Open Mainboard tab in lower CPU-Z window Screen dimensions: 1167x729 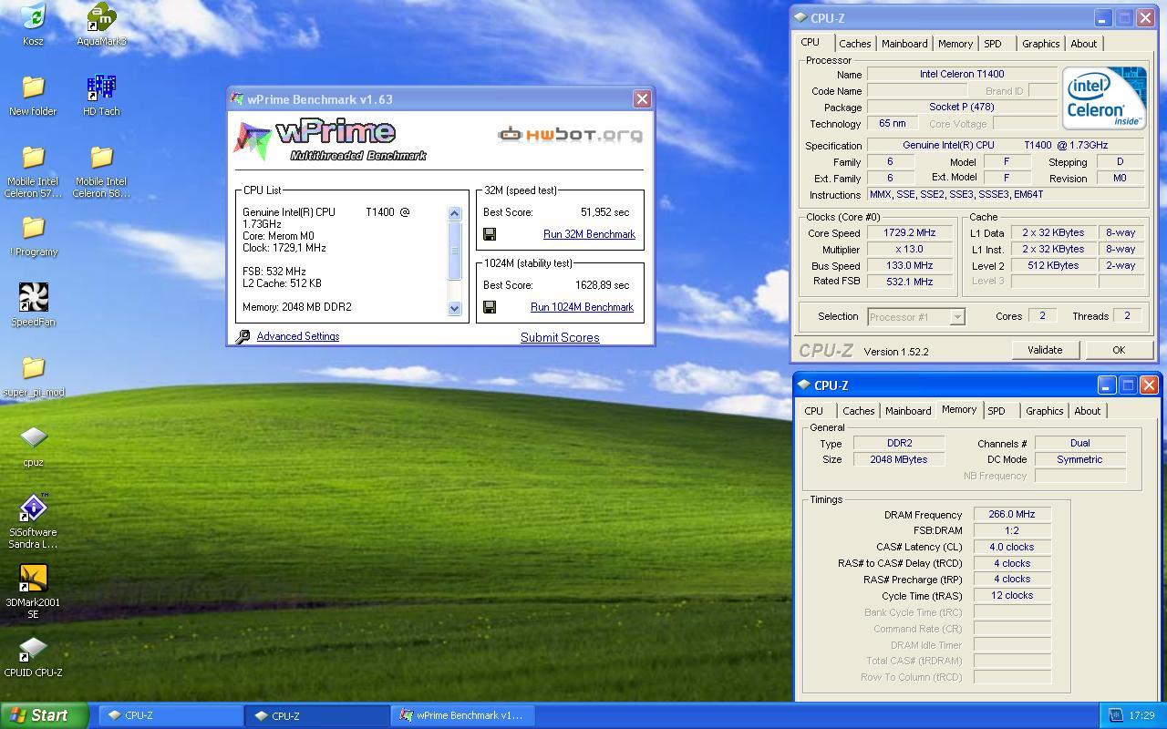[908, 411]
